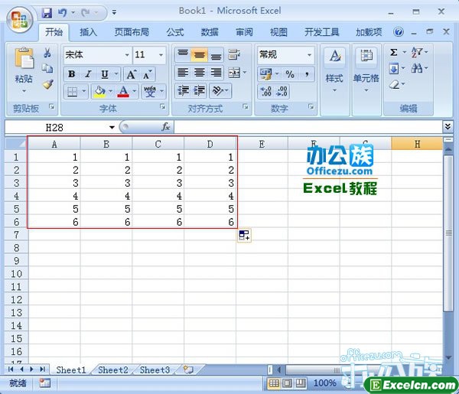Decrease font size with the smaller A

(147, 74)
